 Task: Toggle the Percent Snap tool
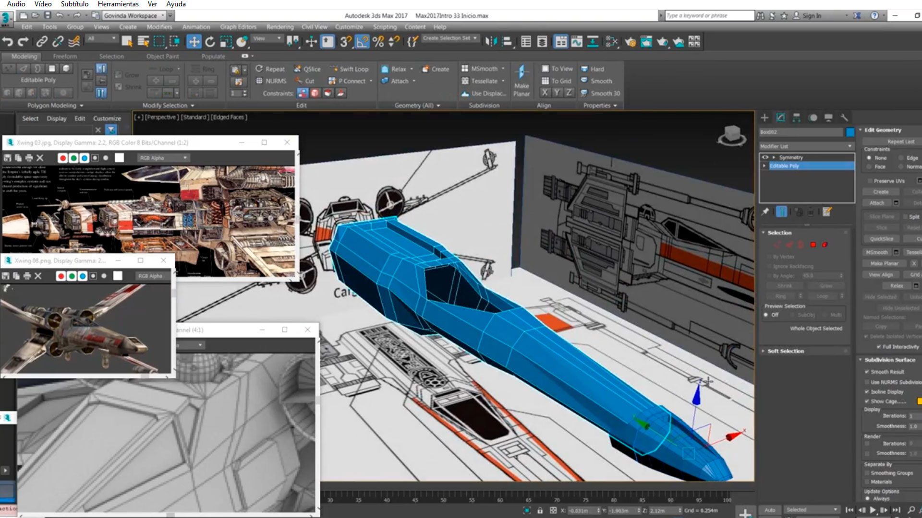pyautogui.click(x=378, y=42)
